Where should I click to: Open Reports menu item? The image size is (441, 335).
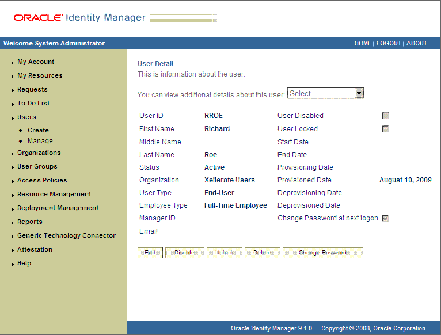(x=30, y=222)
